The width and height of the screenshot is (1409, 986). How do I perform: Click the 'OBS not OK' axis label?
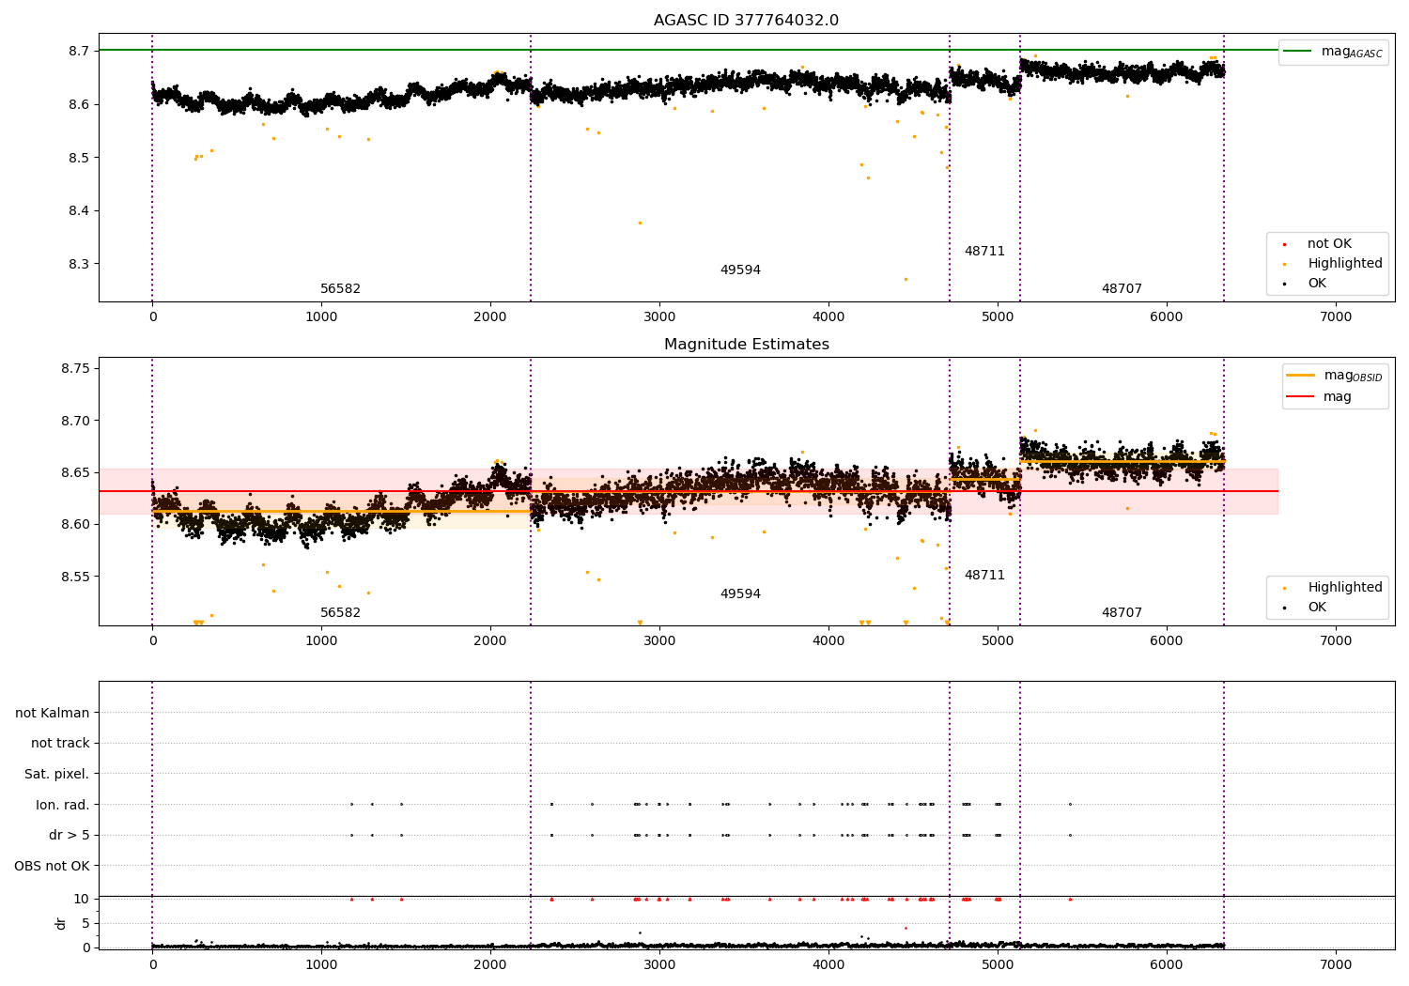point(53,866)
